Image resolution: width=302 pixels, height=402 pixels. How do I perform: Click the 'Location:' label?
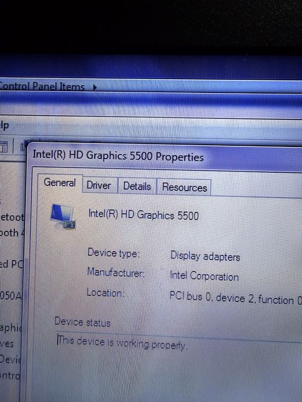105,292
